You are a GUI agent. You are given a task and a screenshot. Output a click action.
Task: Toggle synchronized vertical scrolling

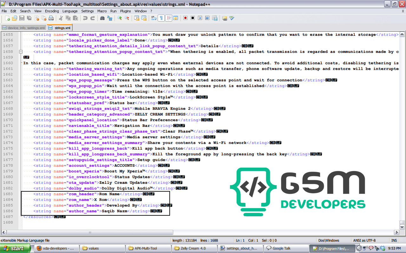[137, 18]
